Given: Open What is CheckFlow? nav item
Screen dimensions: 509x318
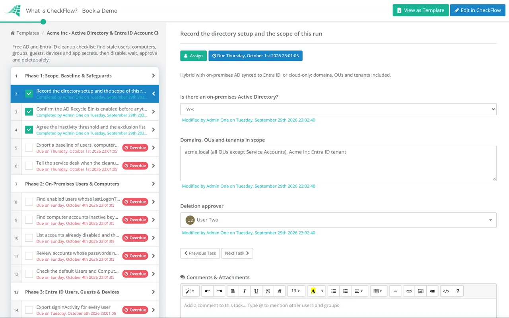Looking at the screenshot, I should (52, 11).
